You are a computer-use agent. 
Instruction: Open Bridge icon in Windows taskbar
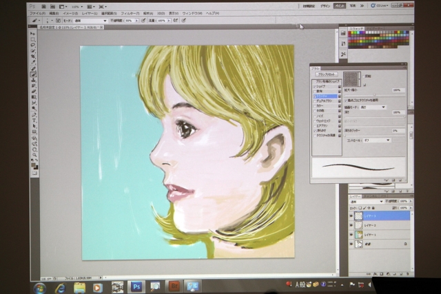click(x=174, y=286)
